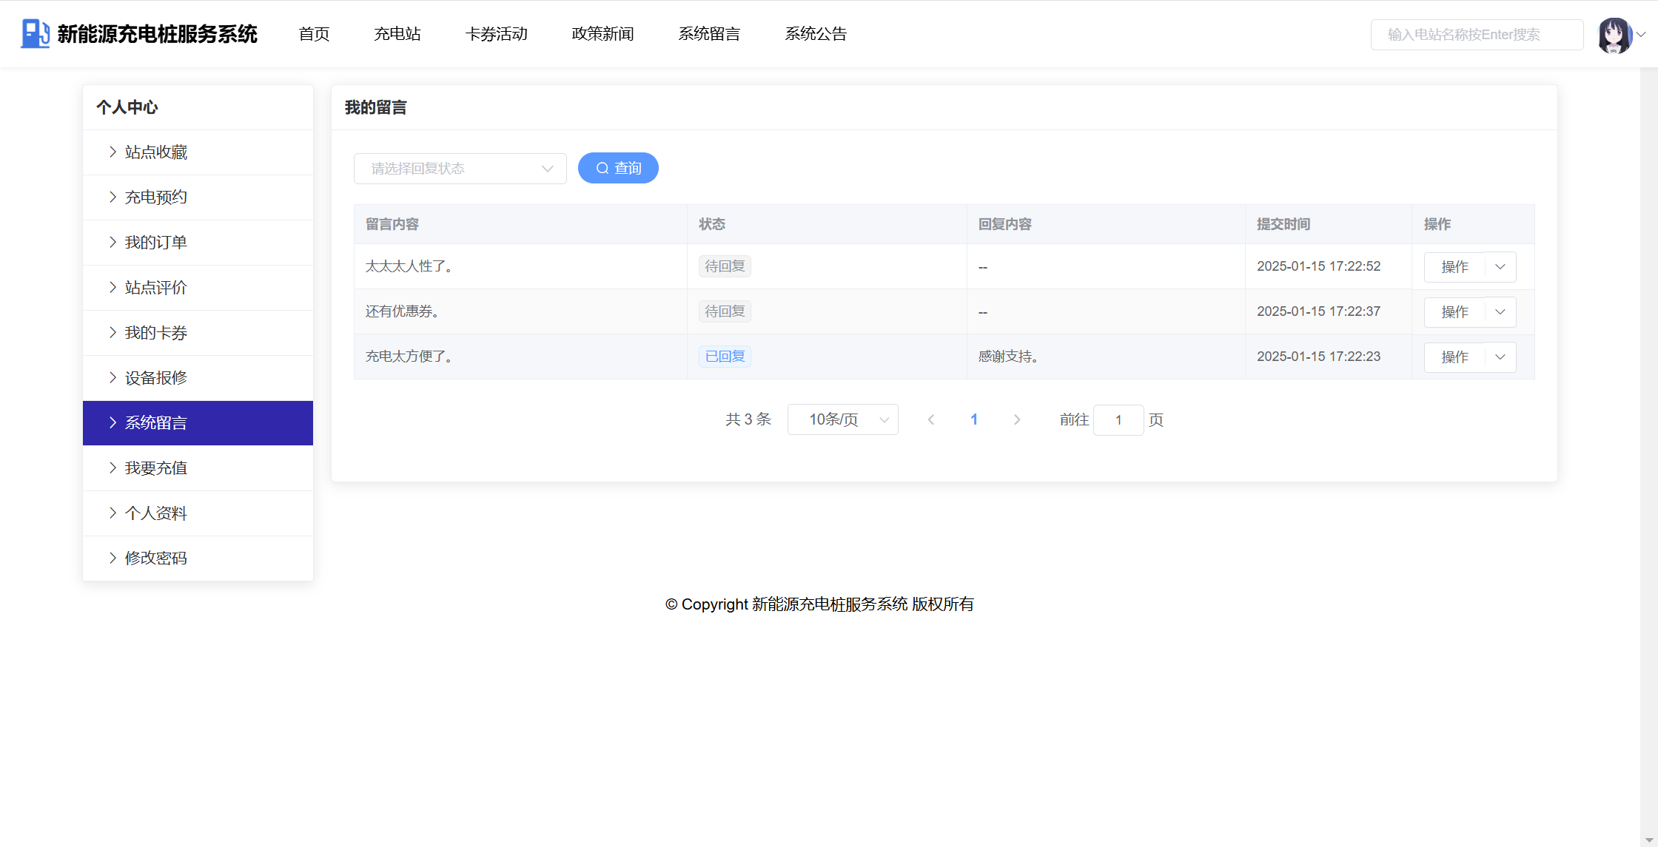
Task: Open the user avatar menu
Action: coord(1614,35)
